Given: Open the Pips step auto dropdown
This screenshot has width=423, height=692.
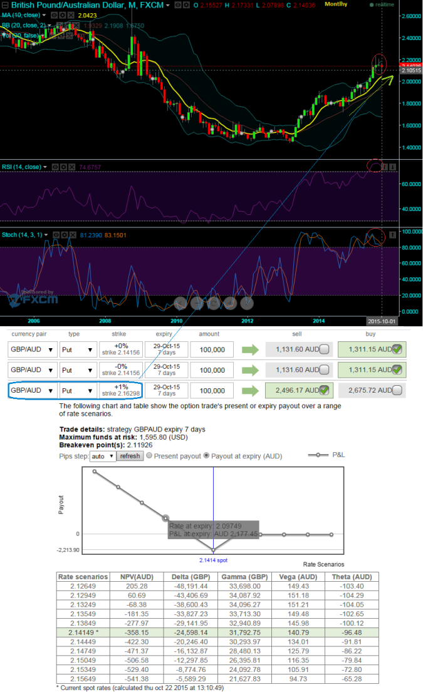Looking at the screenshot, I should pyautogui.click(x=102, y=457).
